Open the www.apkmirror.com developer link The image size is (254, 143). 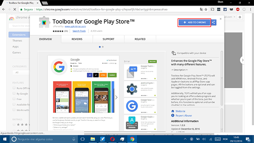click(75, 26)
